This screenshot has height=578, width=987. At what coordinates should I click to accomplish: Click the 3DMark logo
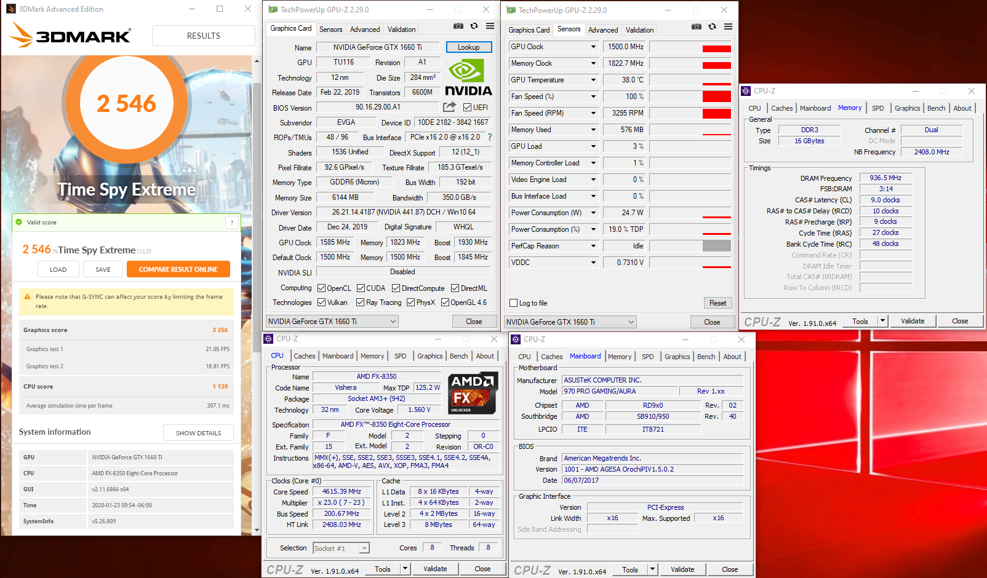(70, 34)
